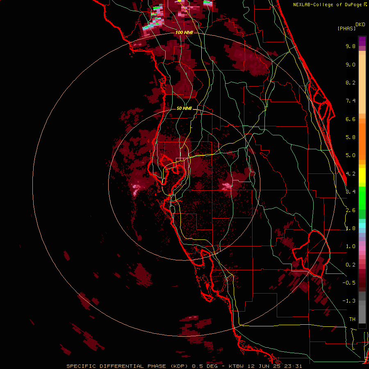Click the 7.4 scale value
This screenshot has height=369, width=369.
(351, 101)
